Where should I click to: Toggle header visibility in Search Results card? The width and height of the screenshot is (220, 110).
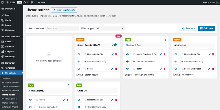[79, 54]
